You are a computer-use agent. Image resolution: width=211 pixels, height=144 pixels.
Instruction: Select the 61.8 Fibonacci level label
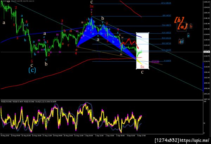(x=166, y=33)
